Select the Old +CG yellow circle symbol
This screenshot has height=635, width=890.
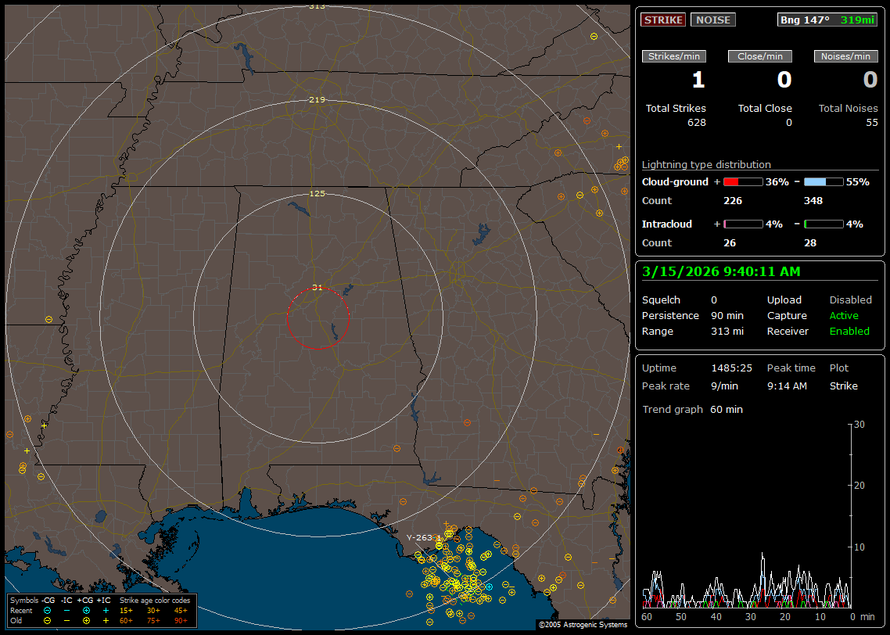coord(86,620)
